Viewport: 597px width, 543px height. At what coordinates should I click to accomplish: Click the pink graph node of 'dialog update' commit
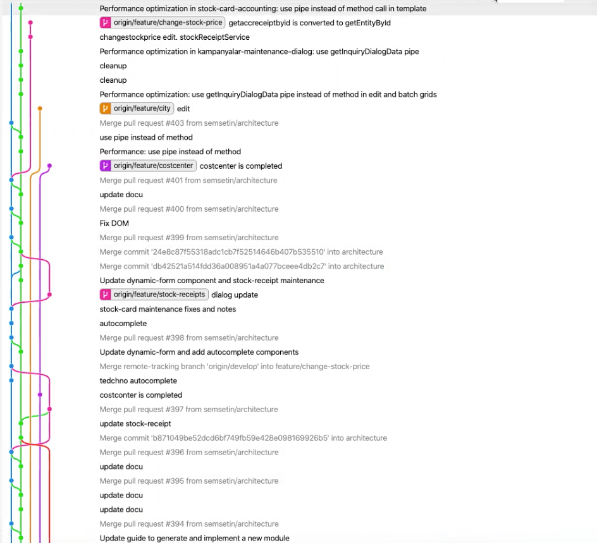tap(49, 295)
